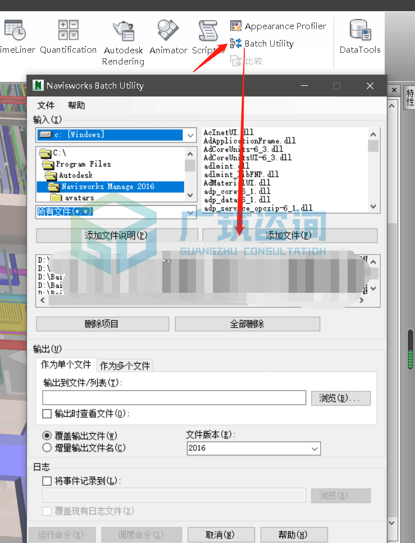The height and width of the screenshot is (543, 415).
Task: Click 帮助(H) button at bottom
Action: (294, 535)
